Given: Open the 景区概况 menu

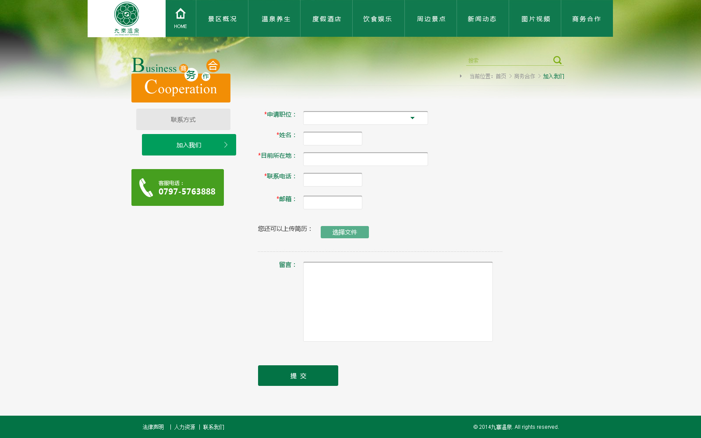Looking at the screenshot, I should (x=222, y=18).
